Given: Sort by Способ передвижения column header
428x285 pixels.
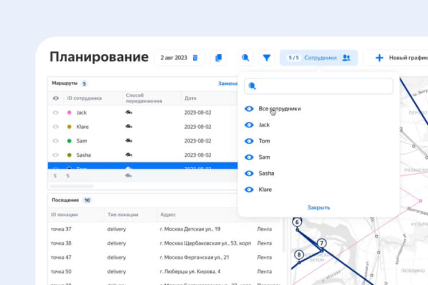Looking at the screenshot, I should tap(143, 98).
